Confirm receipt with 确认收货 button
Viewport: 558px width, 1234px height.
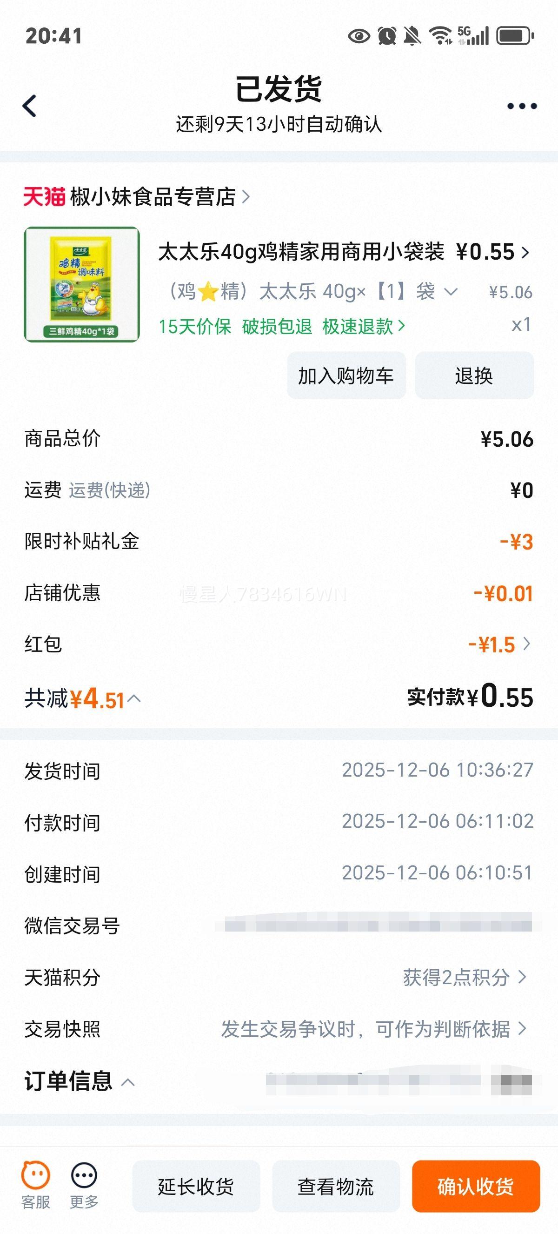coord(476,1187)
